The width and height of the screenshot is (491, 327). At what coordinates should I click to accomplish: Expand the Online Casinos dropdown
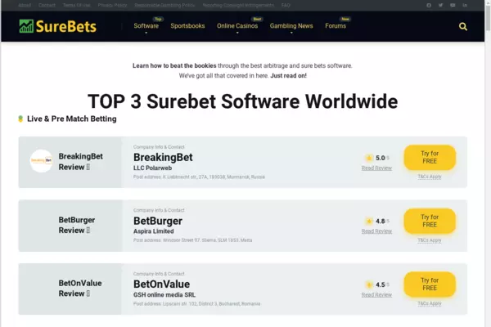tap(237, 26)
